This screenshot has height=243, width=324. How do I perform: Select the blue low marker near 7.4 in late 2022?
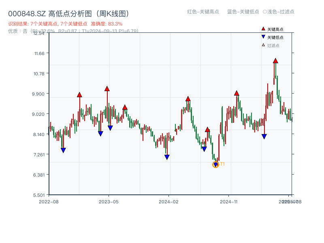coord(64,150)
